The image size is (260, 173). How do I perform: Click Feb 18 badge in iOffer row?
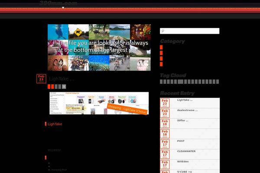point(165,123)
